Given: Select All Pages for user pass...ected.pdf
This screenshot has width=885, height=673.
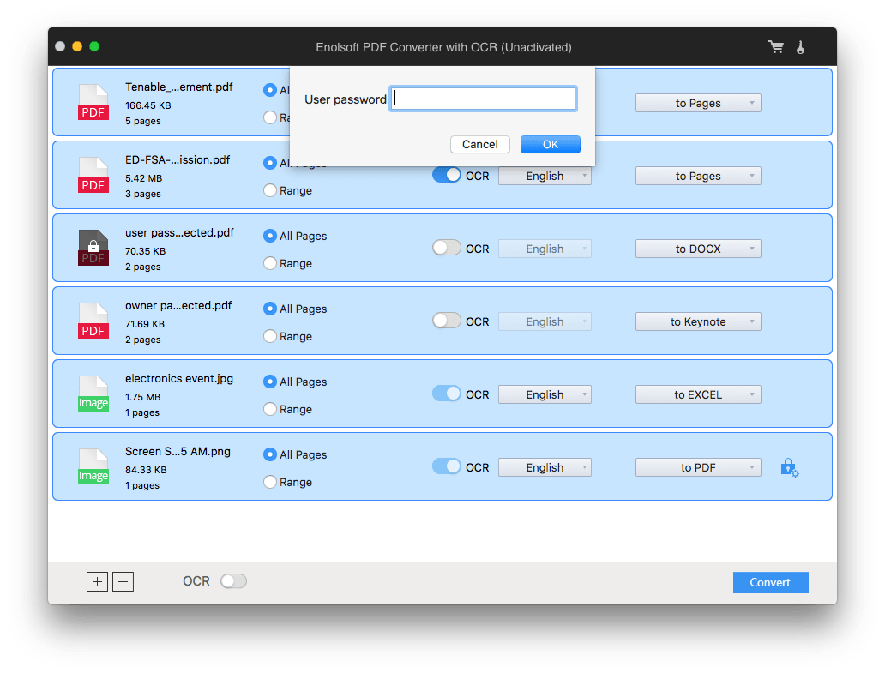Looking at the screenshot, I should [270, 236].
